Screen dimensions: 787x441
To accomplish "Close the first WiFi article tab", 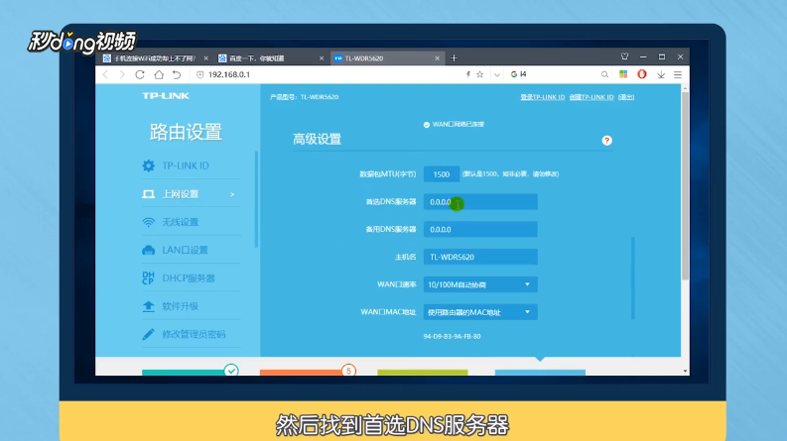I will (205, 58).
